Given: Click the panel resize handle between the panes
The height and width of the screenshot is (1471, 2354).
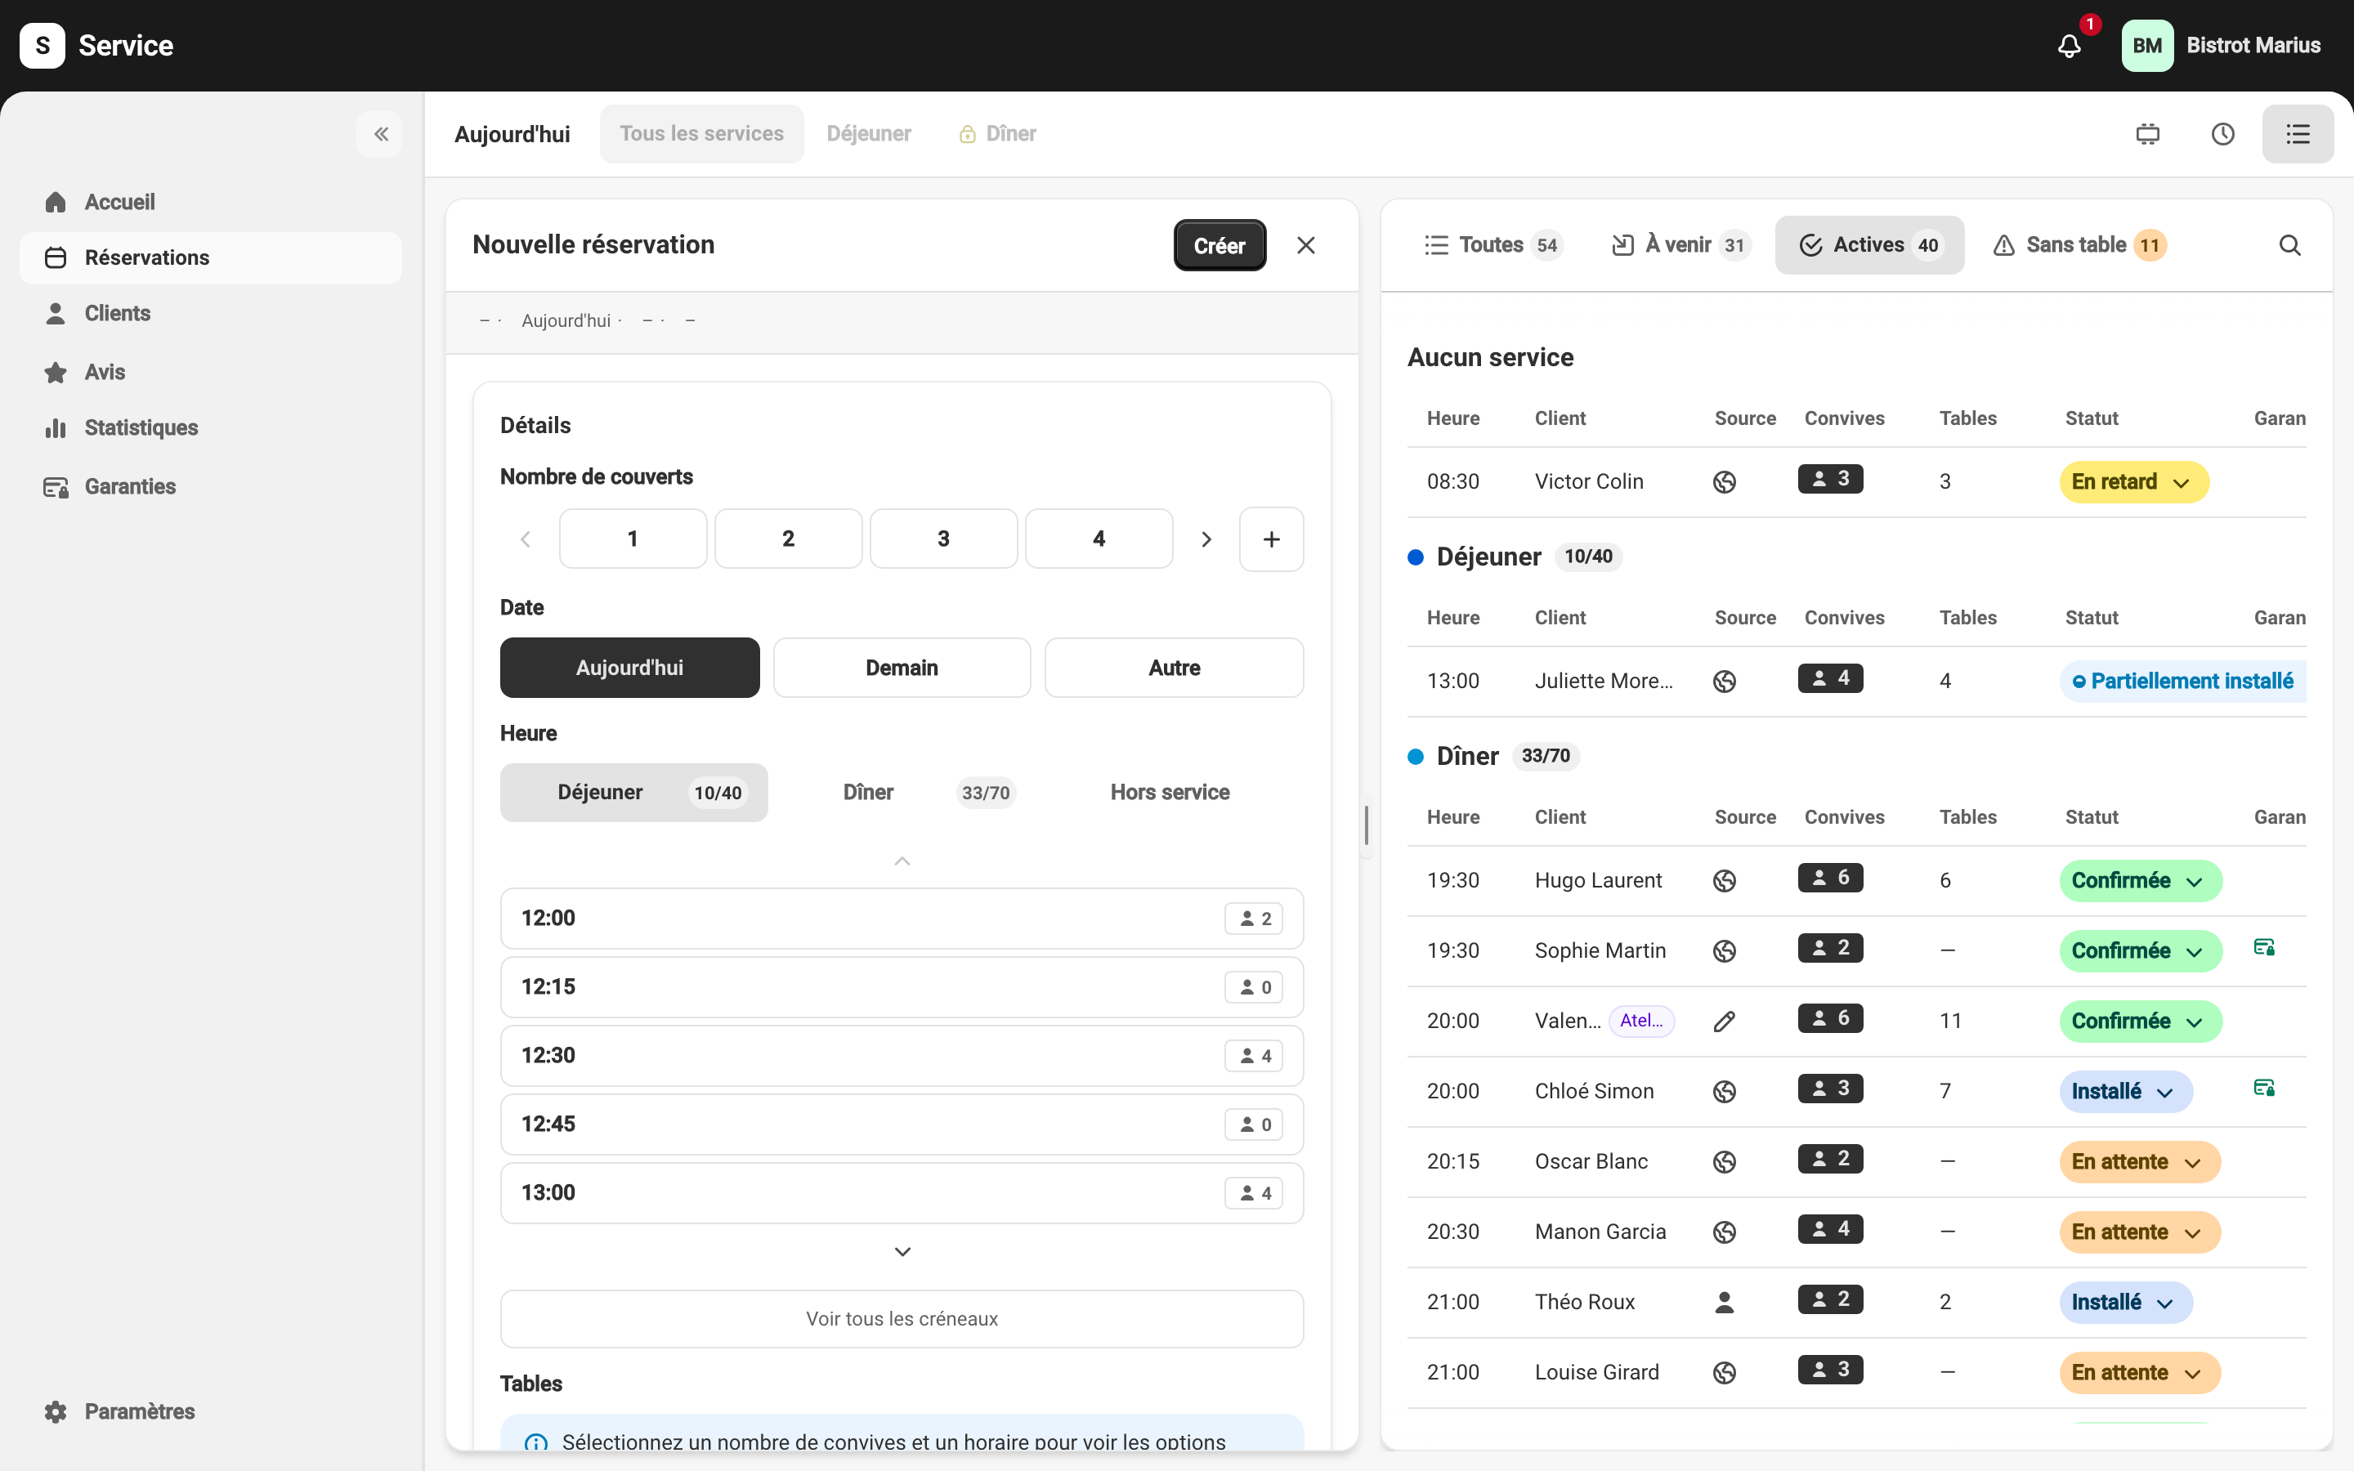Looking at the screenshot, I should tap(1367, 825).
